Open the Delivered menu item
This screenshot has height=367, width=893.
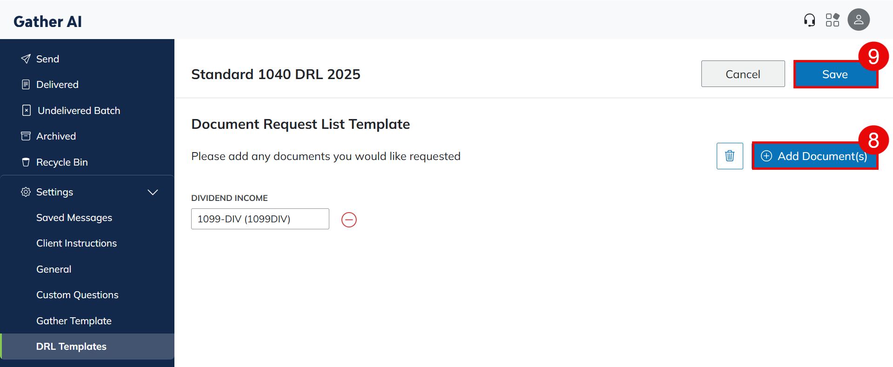[57, 85]
